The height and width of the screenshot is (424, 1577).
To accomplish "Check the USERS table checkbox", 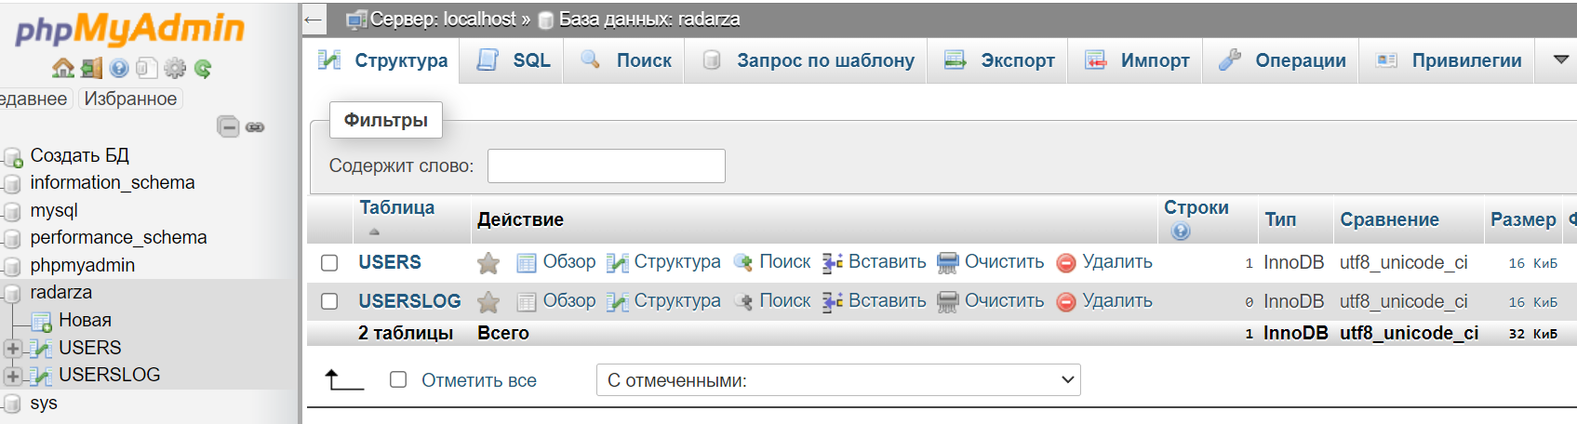I will [329, 263].
